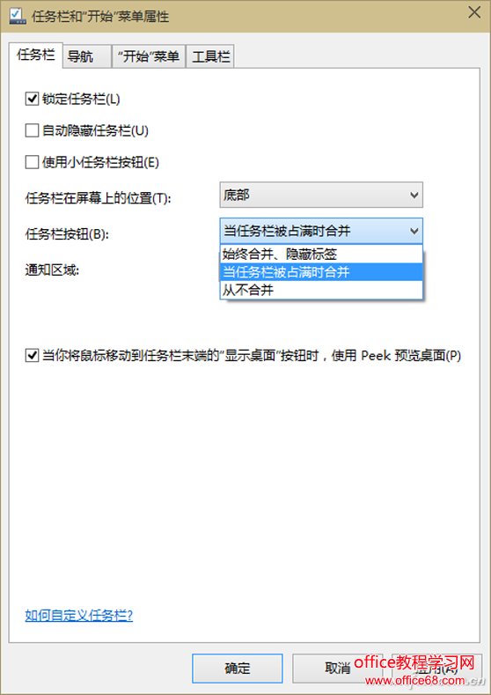Viewport: 491px width, 695px height.
Task: Pick 从不合并 in the dropdown list
Action: [x=321, y=290]
